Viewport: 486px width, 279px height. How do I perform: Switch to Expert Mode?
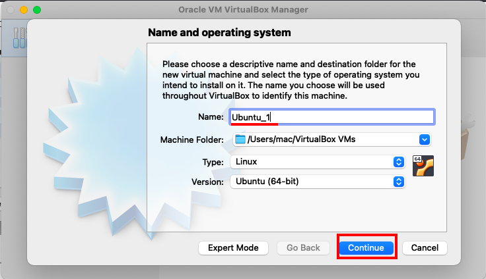233,247
